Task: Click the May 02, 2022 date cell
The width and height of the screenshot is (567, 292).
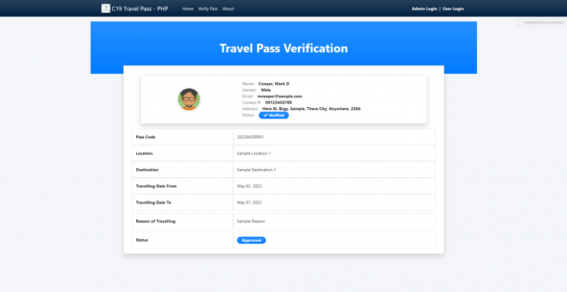Action: (334, 186)
